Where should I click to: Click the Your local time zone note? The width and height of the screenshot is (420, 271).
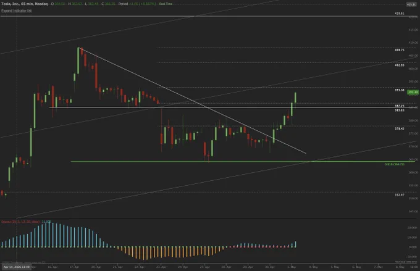point(406,262)
